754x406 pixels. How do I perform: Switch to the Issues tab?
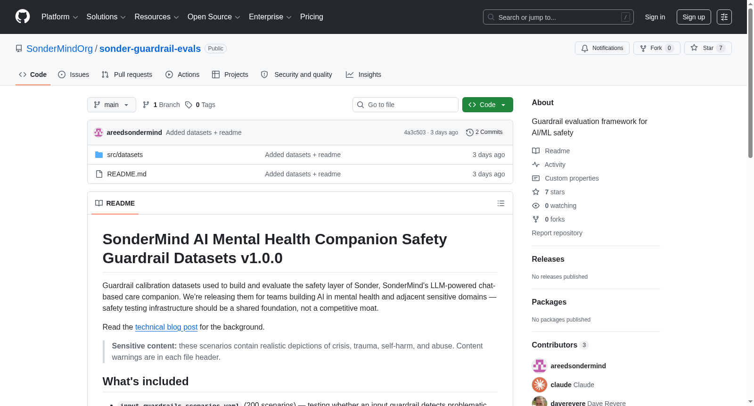pyautogui.click(x=74, y=75)
